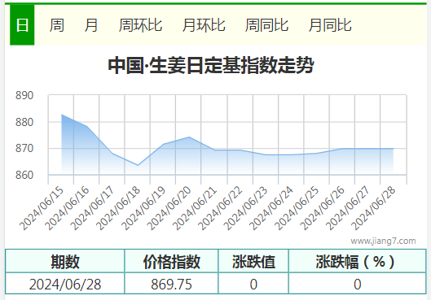The width and height of the screenshot is (431, 300).
Task: Open the 月同比 tab
Action: pos(330,25)
